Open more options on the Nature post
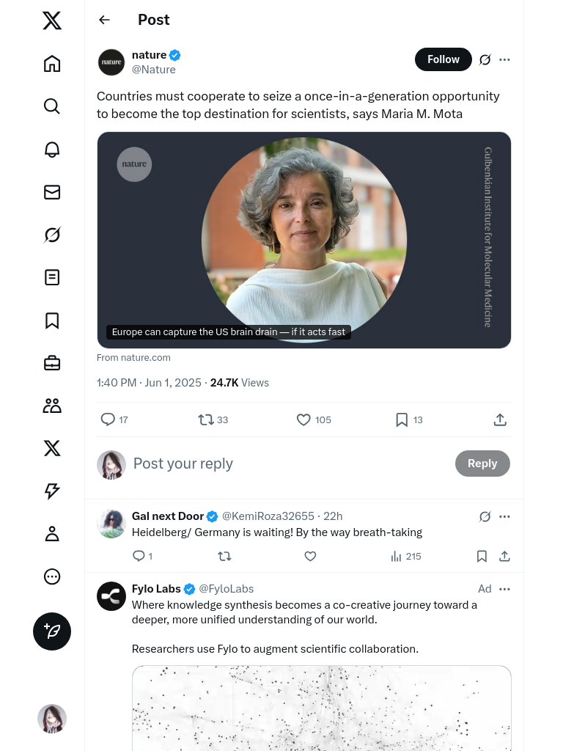This screenshot has width=563, height=751. click(504, 59)
